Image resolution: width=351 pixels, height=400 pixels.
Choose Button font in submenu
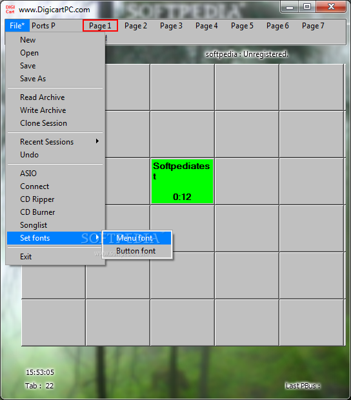137,251
